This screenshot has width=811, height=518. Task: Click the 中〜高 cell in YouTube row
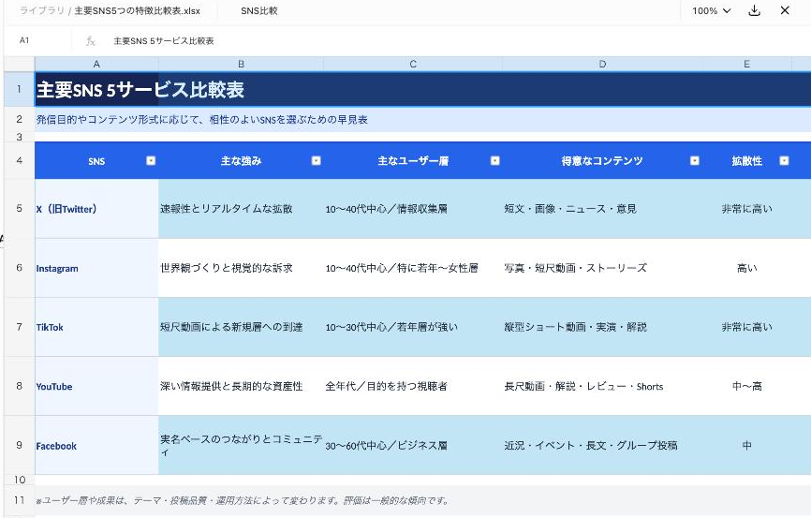click(x=747, y=386)
